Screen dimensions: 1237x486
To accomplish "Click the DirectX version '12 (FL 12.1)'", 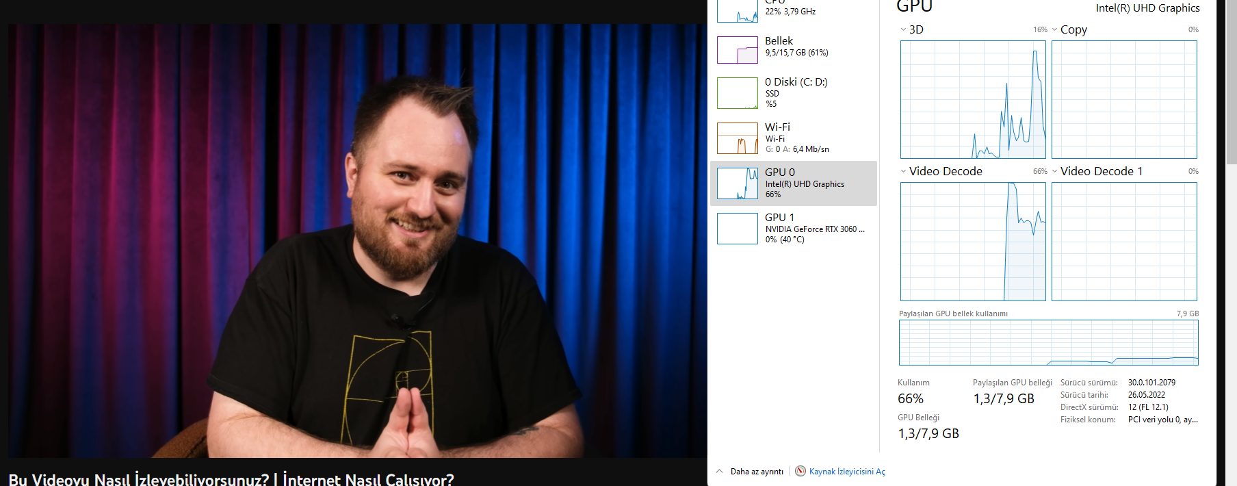I will [1148, 407].
